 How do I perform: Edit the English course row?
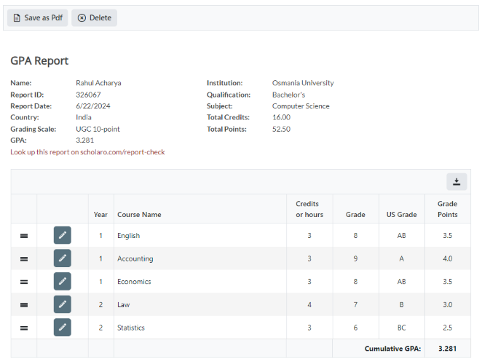click(x=63, y=235)
